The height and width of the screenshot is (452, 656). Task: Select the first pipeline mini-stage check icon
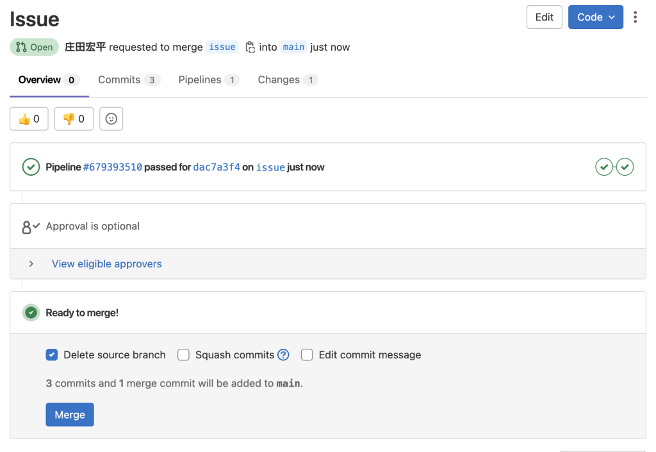coord(604,167)
